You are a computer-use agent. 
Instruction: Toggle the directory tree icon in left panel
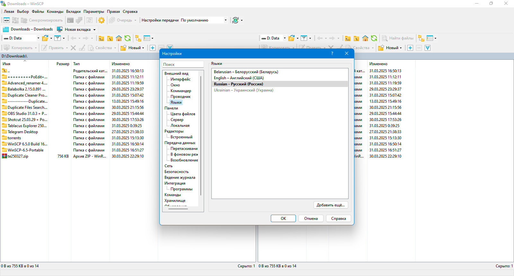[x=138, y=38]
